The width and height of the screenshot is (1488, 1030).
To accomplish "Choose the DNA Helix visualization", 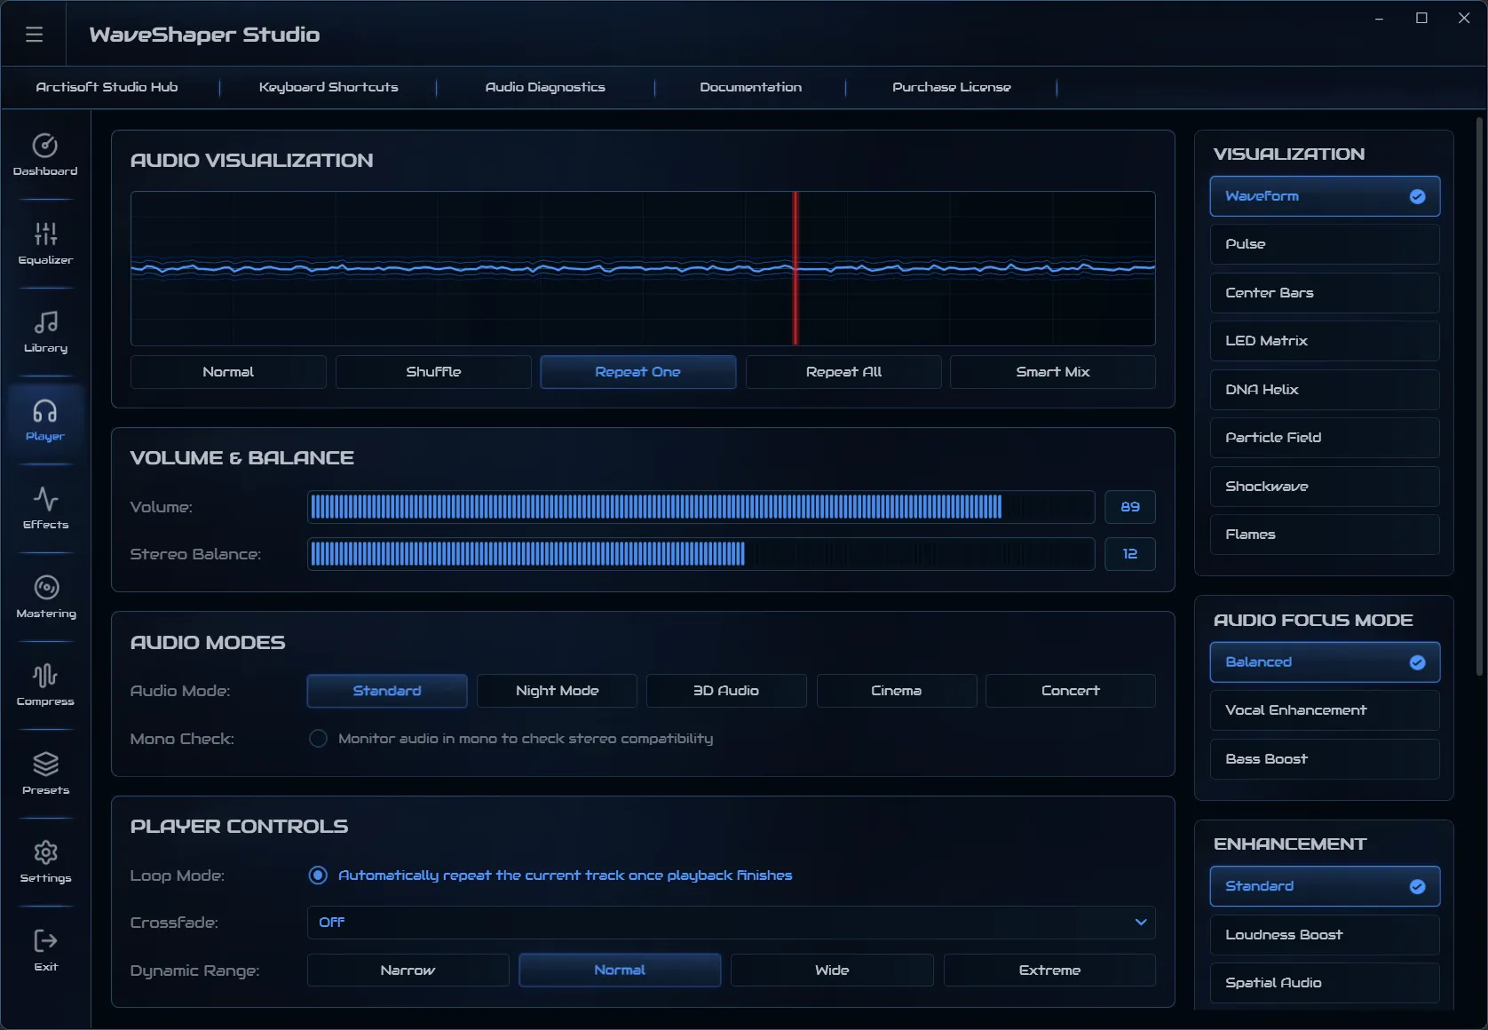I will click(1325, 390).
